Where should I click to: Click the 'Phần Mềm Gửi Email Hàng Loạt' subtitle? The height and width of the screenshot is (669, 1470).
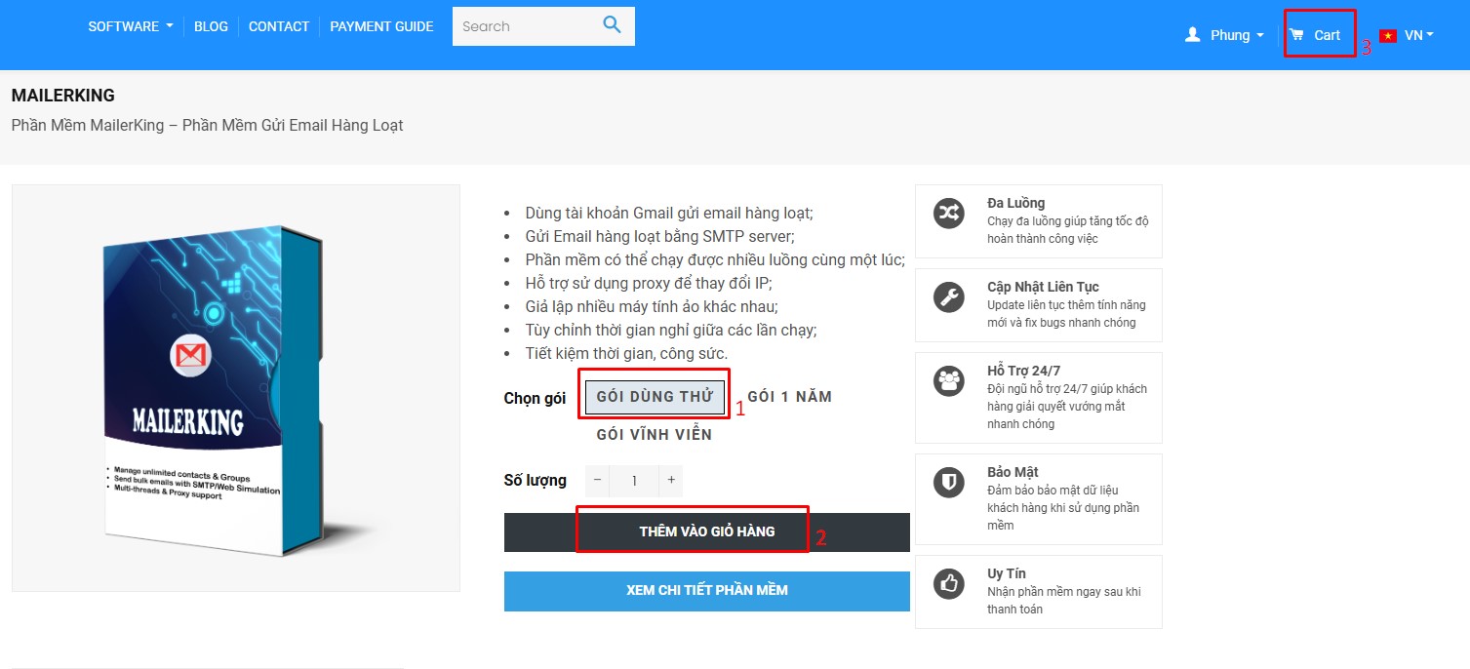point(293,125)
